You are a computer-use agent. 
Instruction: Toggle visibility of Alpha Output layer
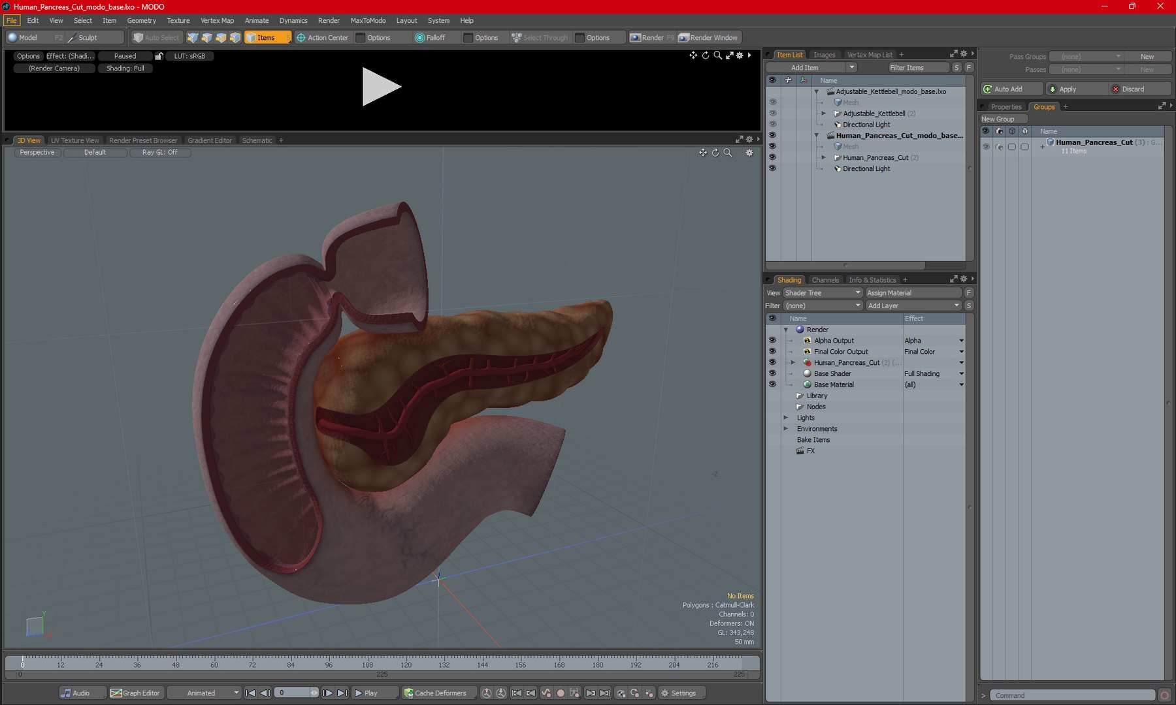coord(772,341)
